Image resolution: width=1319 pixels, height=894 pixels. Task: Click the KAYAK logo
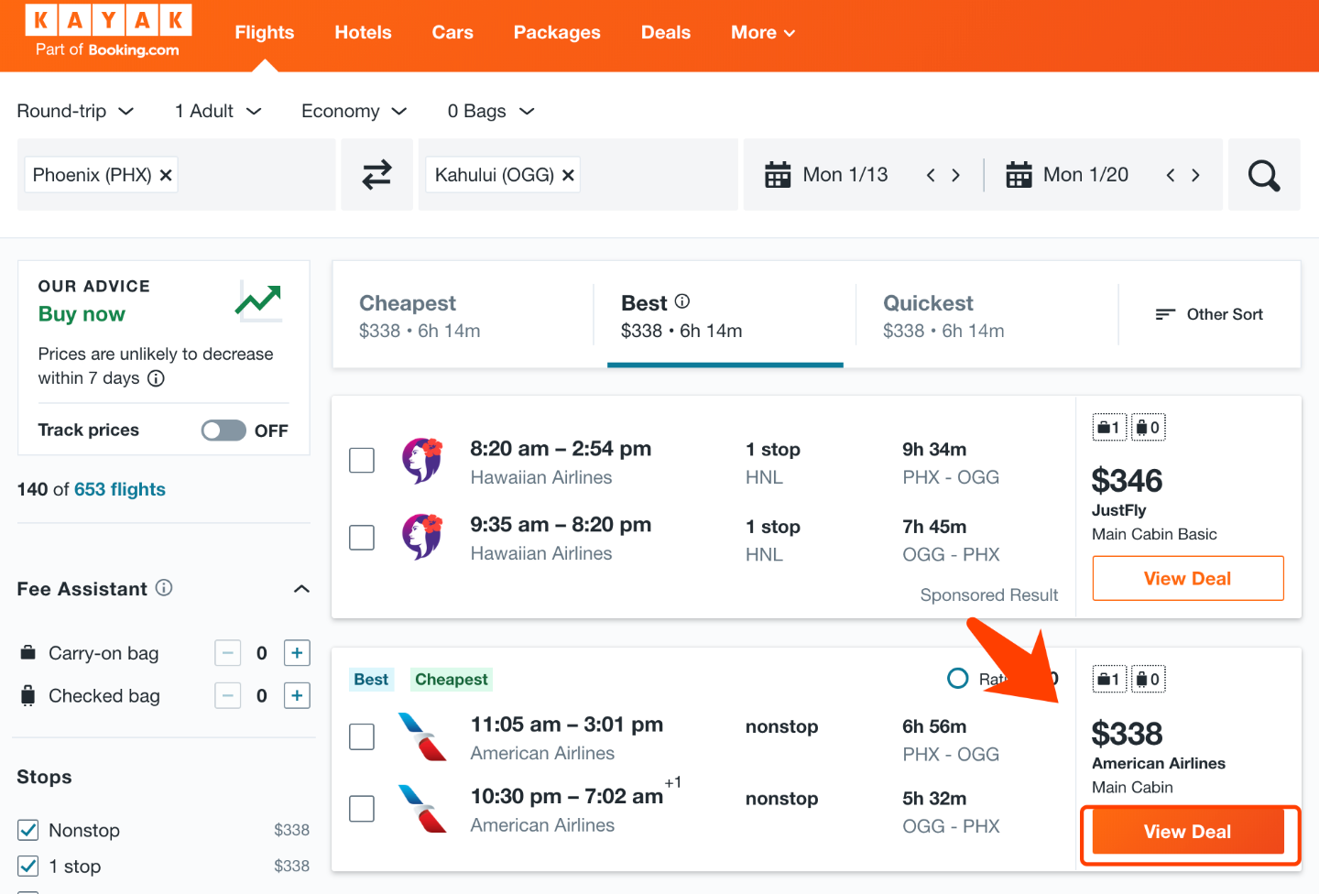[108, 32]
